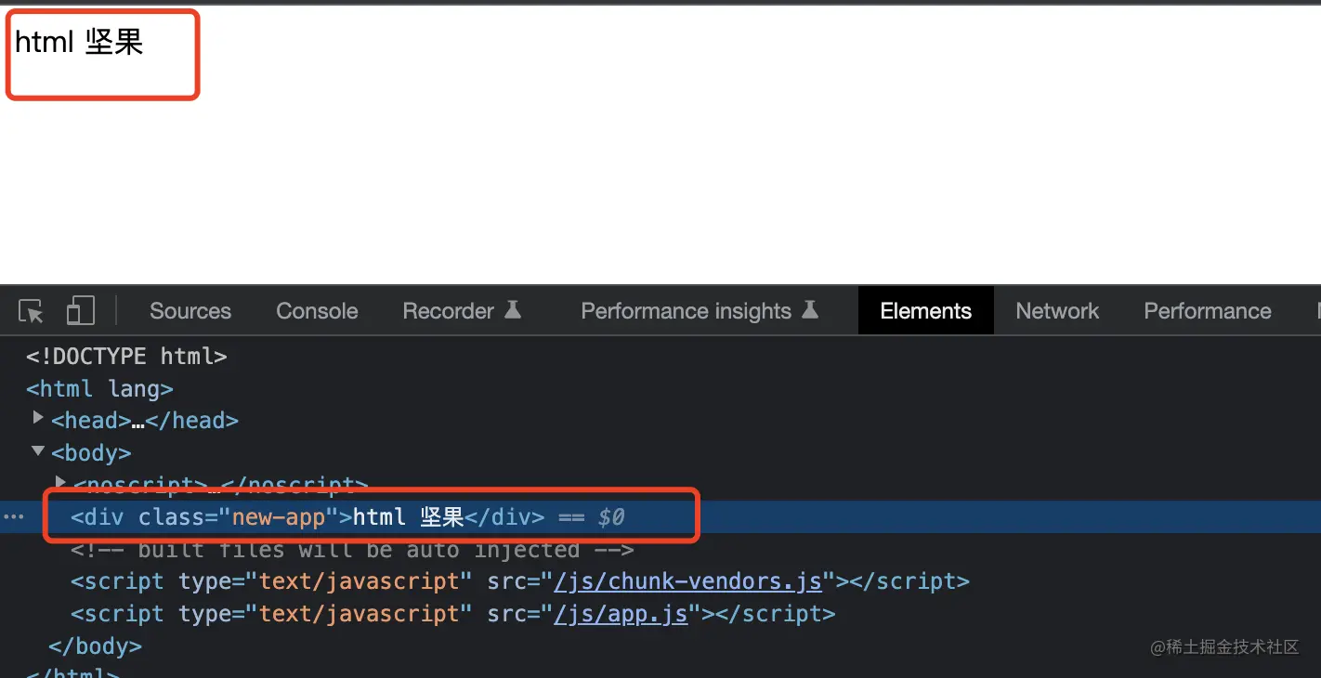Click the text/javascript type of chunk-vendors script
The image size is (1321, 678).
point(359,581)
